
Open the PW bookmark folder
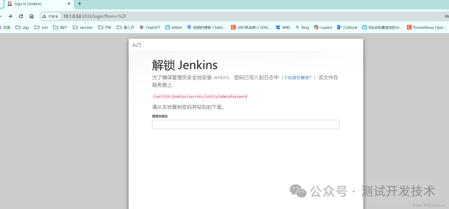coord(105,27)
